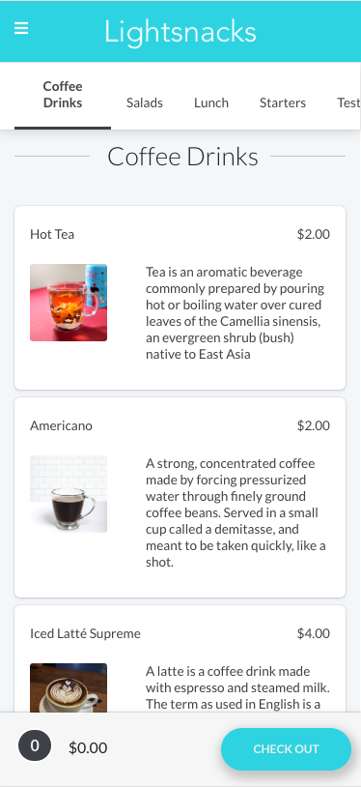Select the Americano item title
Viewport: 361px width, 787px height.
(61, 425)
